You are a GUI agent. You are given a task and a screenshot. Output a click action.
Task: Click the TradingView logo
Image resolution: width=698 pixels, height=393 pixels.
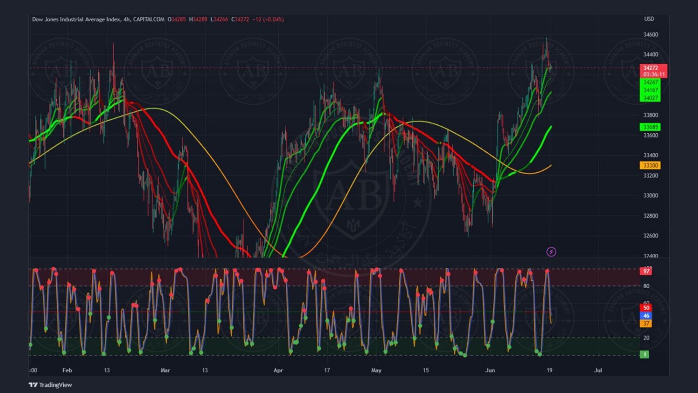pos(50,385)
